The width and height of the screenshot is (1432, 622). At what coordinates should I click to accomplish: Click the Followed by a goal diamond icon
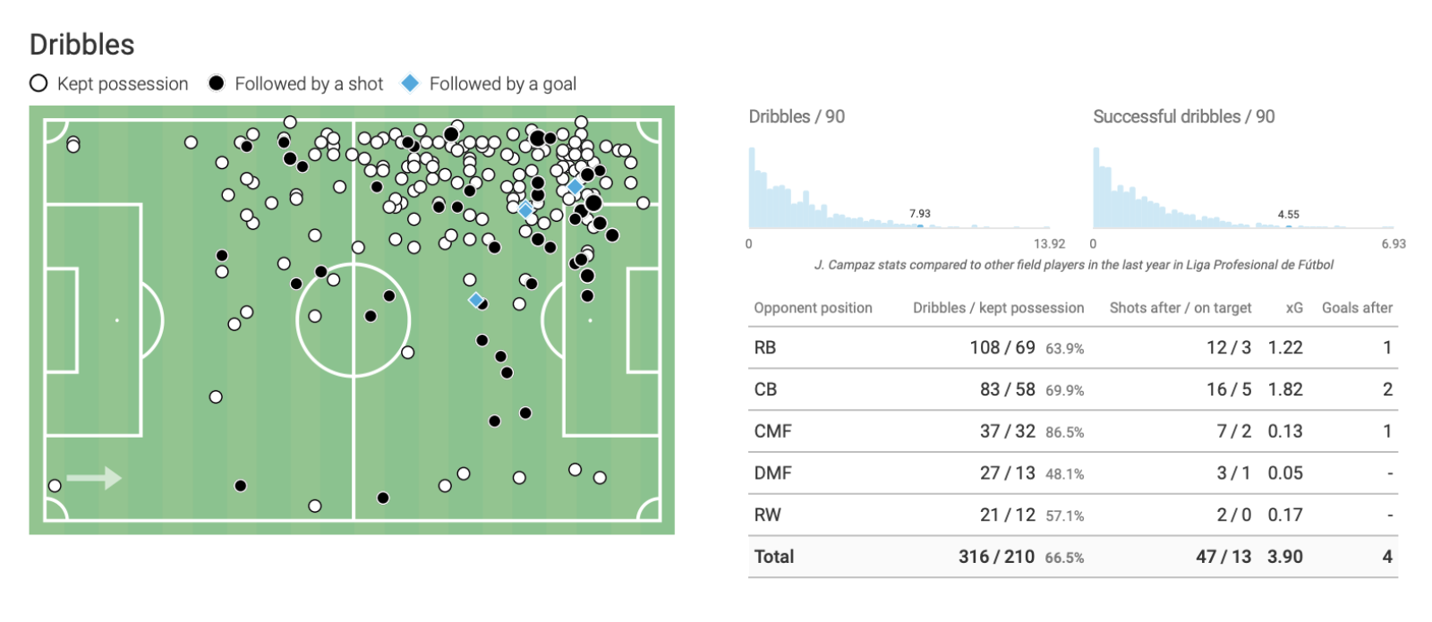click(410, 83)
